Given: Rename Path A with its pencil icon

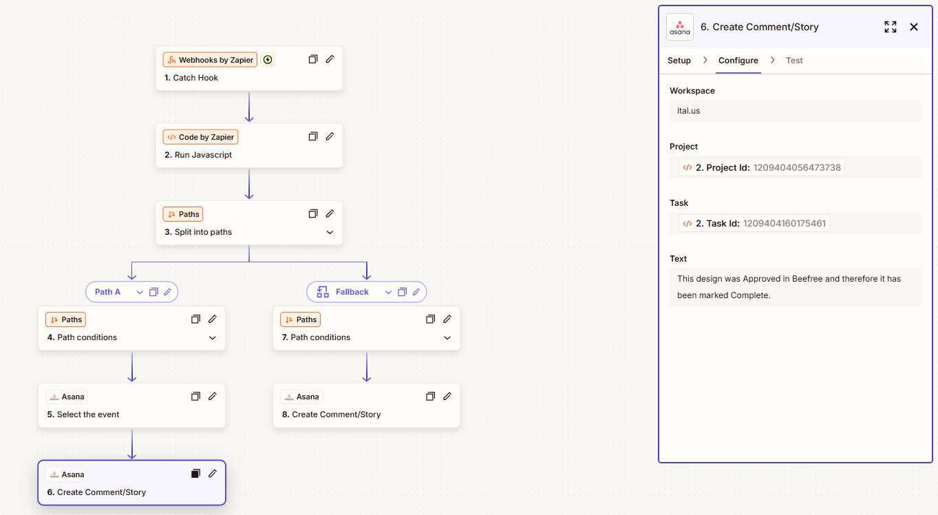Looking at the screenshot, I should 167,292.
